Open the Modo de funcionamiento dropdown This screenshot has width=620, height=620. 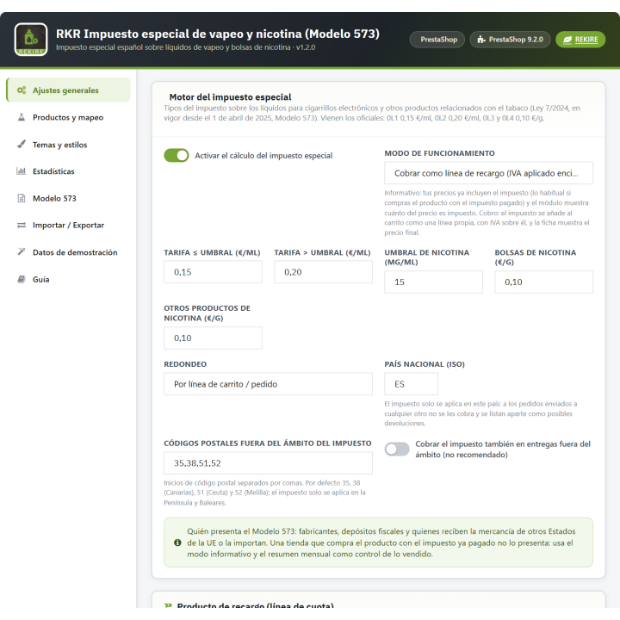click(488, 173)
